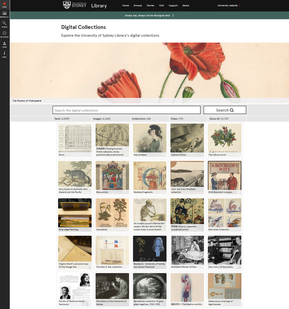Open Faculty of Medicine Senior Yearbooks thumbnail
Viewport: 289px width, 309px height.
pyautogui.click(x=75, y=290)
